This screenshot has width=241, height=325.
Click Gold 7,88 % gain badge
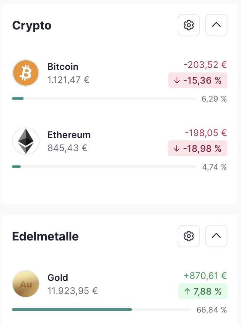pos(203,291)
